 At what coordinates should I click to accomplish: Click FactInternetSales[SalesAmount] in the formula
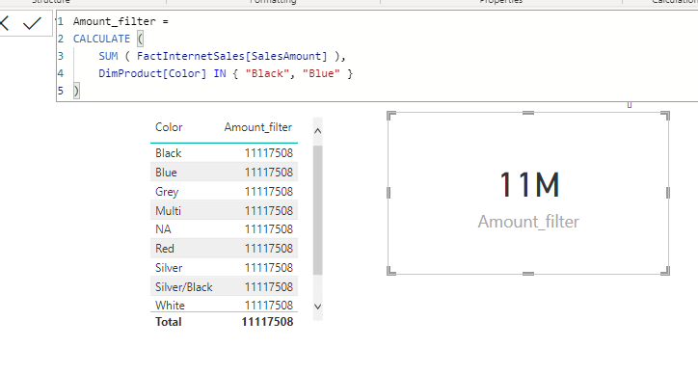(232, 56)
